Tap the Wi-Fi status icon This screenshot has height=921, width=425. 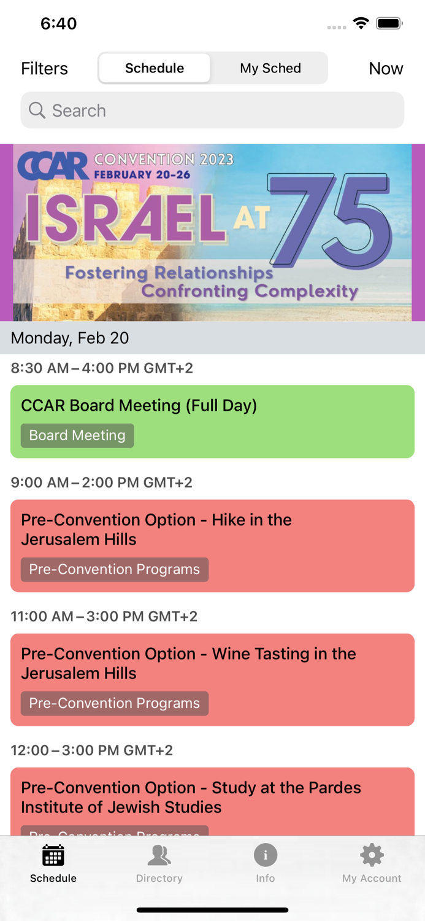coord(361,23)
